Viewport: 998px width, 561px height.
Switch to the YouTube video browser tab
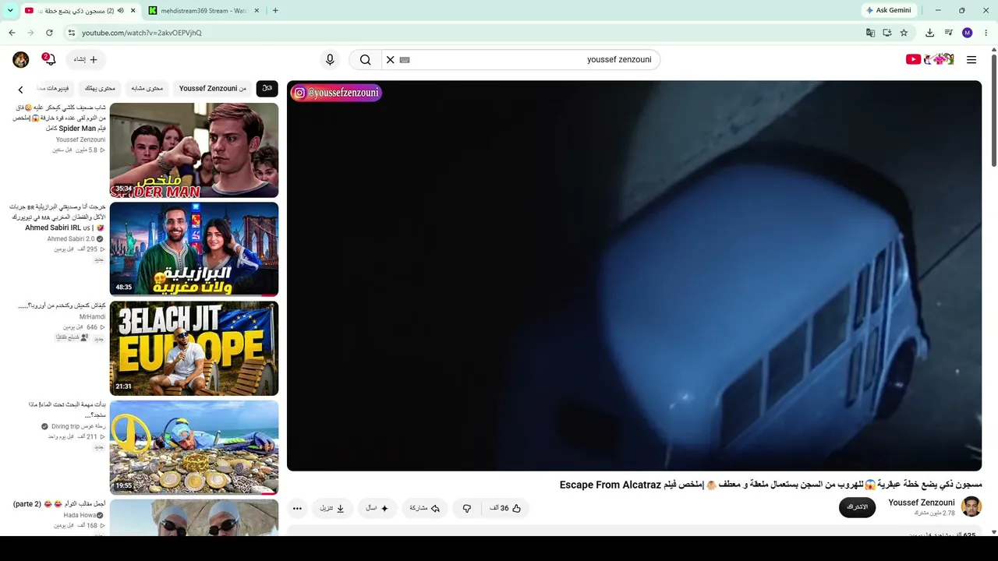point(80,11)
